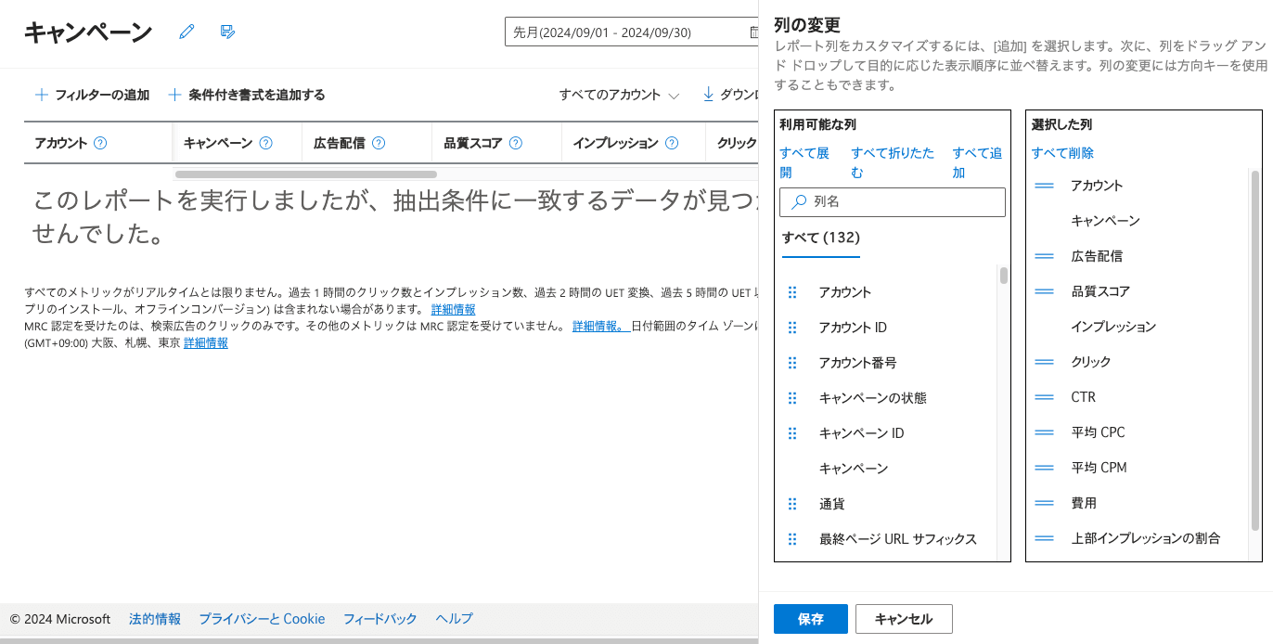The image size is (1273, 644).
Task: Click the フィルターの追加 button
Action: coord(92,95)
